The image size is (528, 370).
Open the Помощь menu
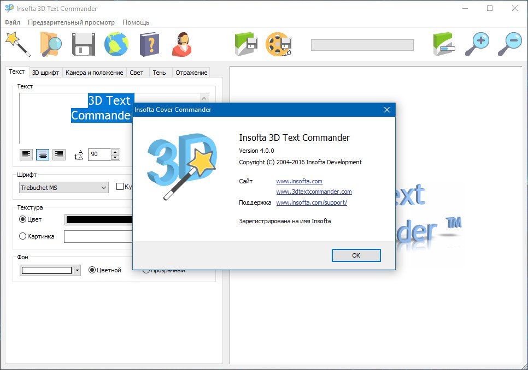[x=136, y=22]
